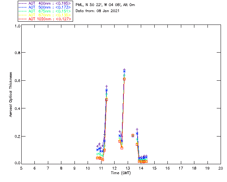Click the x-axis tick label 14

141,168
